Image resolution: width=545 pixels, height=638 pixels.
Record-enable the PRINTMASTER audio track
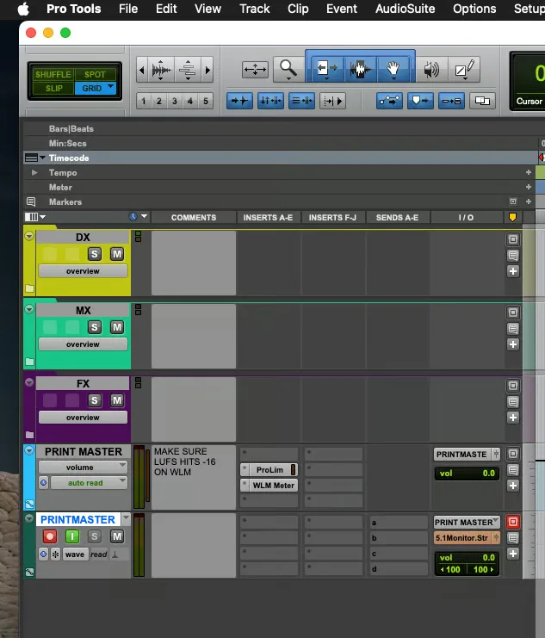coord(50,536)
